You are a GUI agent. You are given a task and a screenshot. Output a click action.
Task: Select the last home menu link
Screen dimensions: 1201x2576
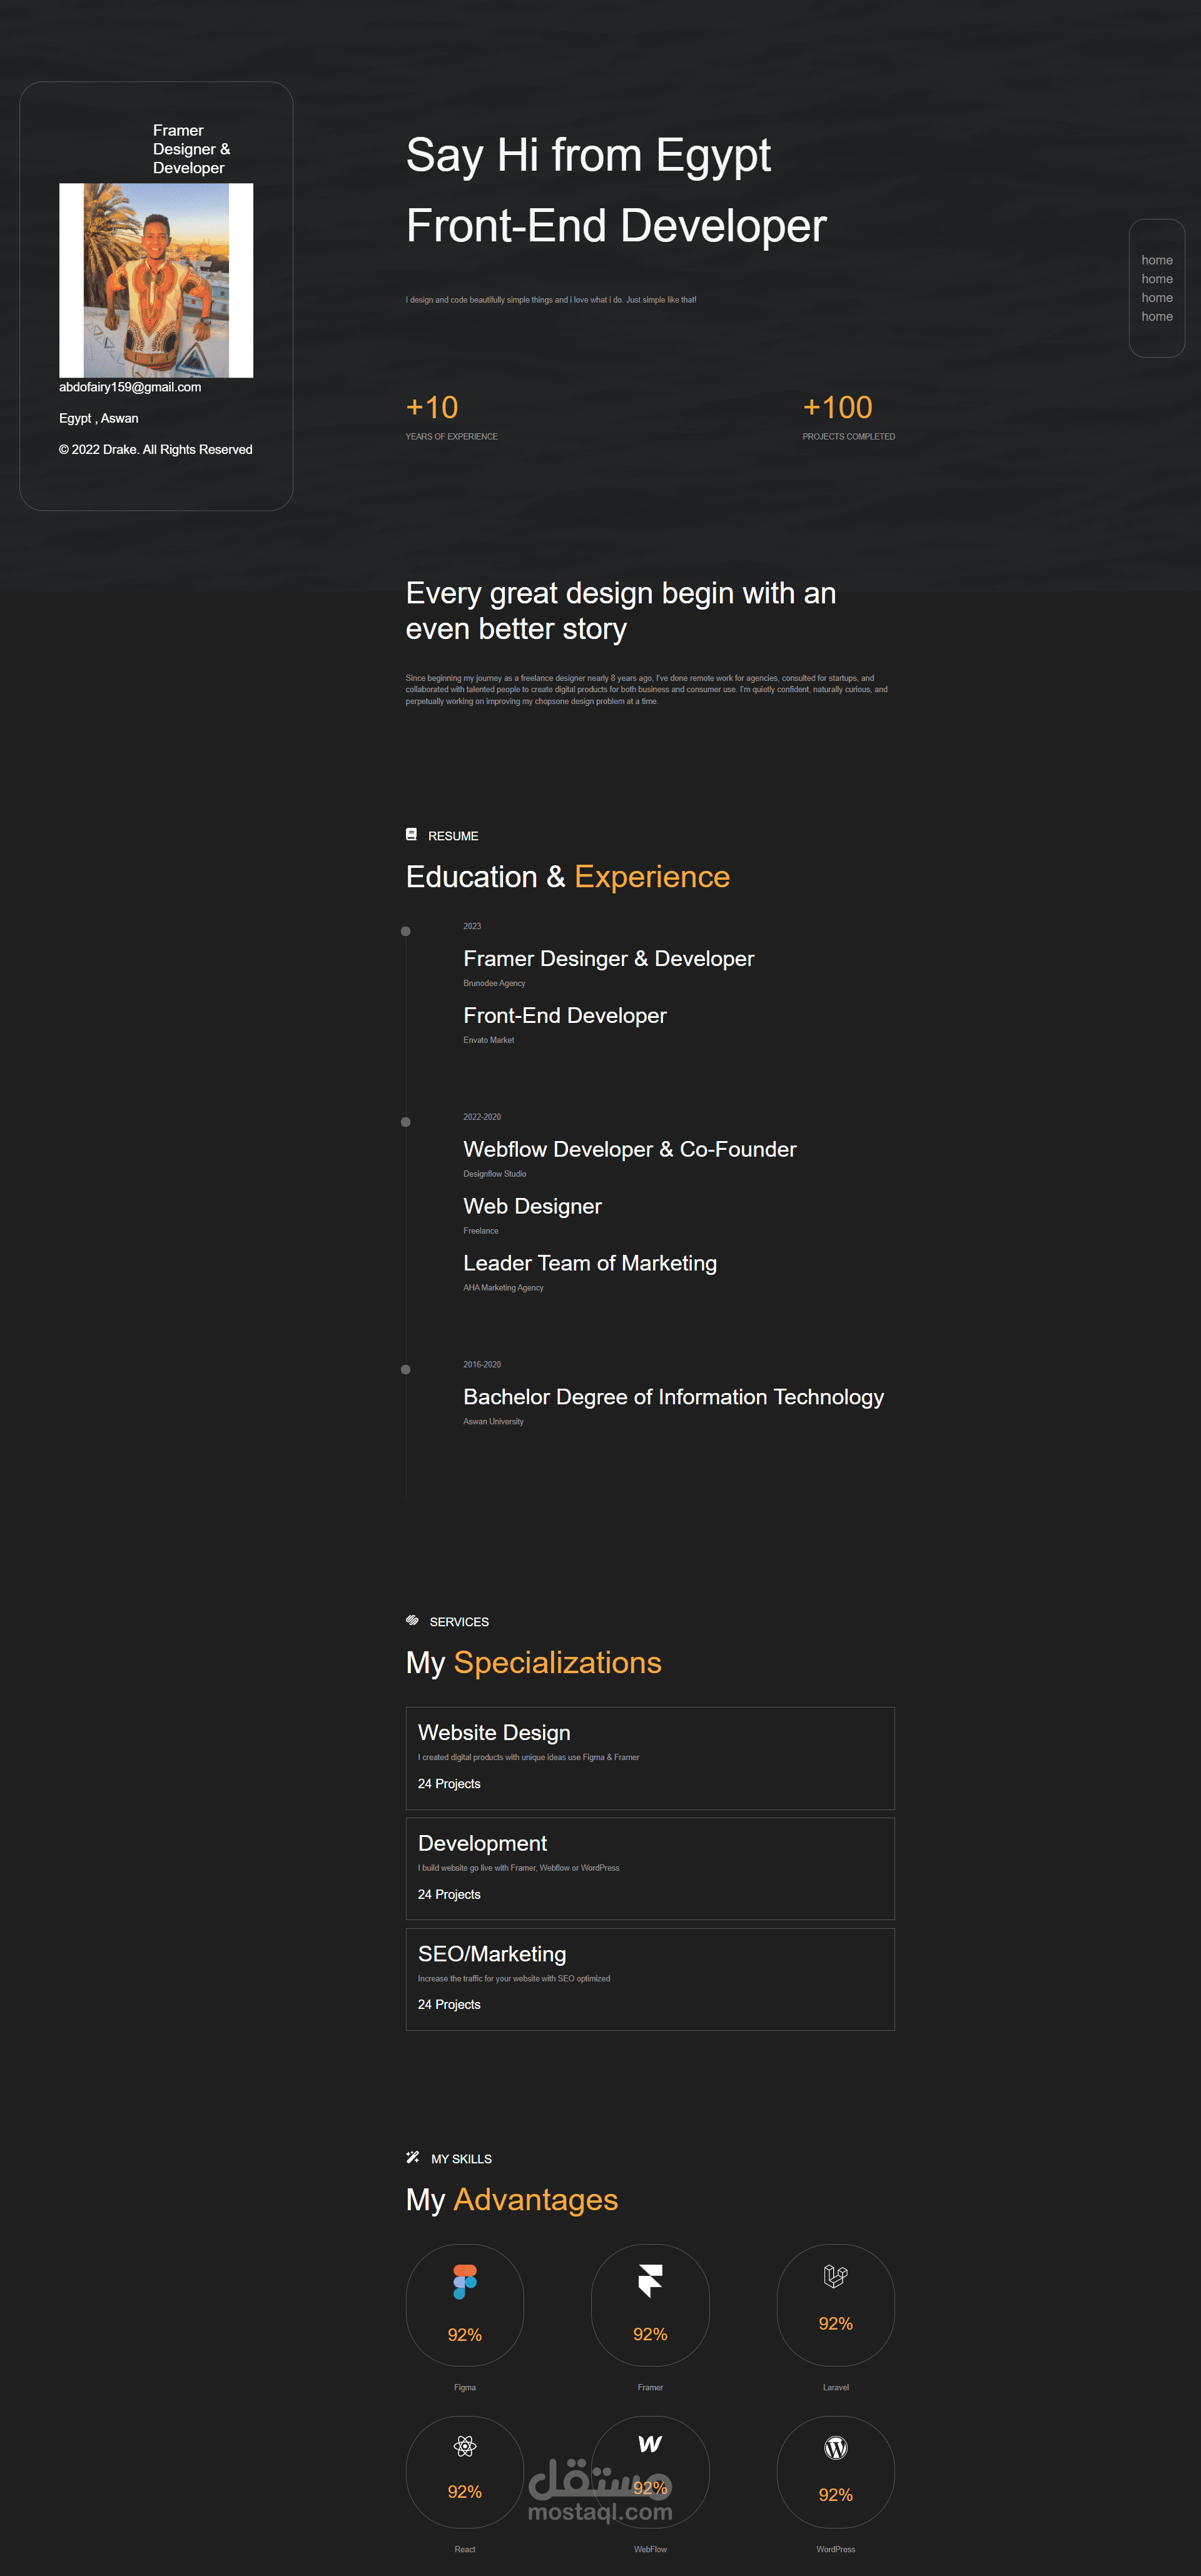coord(1157,316)
